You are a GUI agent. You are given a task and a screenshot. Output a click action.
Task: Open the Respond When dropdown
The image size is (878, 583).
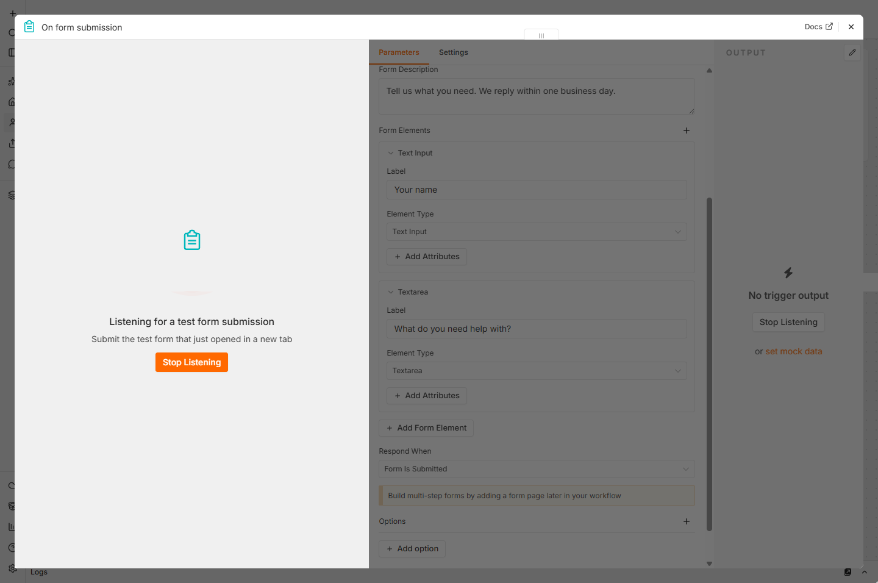click(537, 469)
